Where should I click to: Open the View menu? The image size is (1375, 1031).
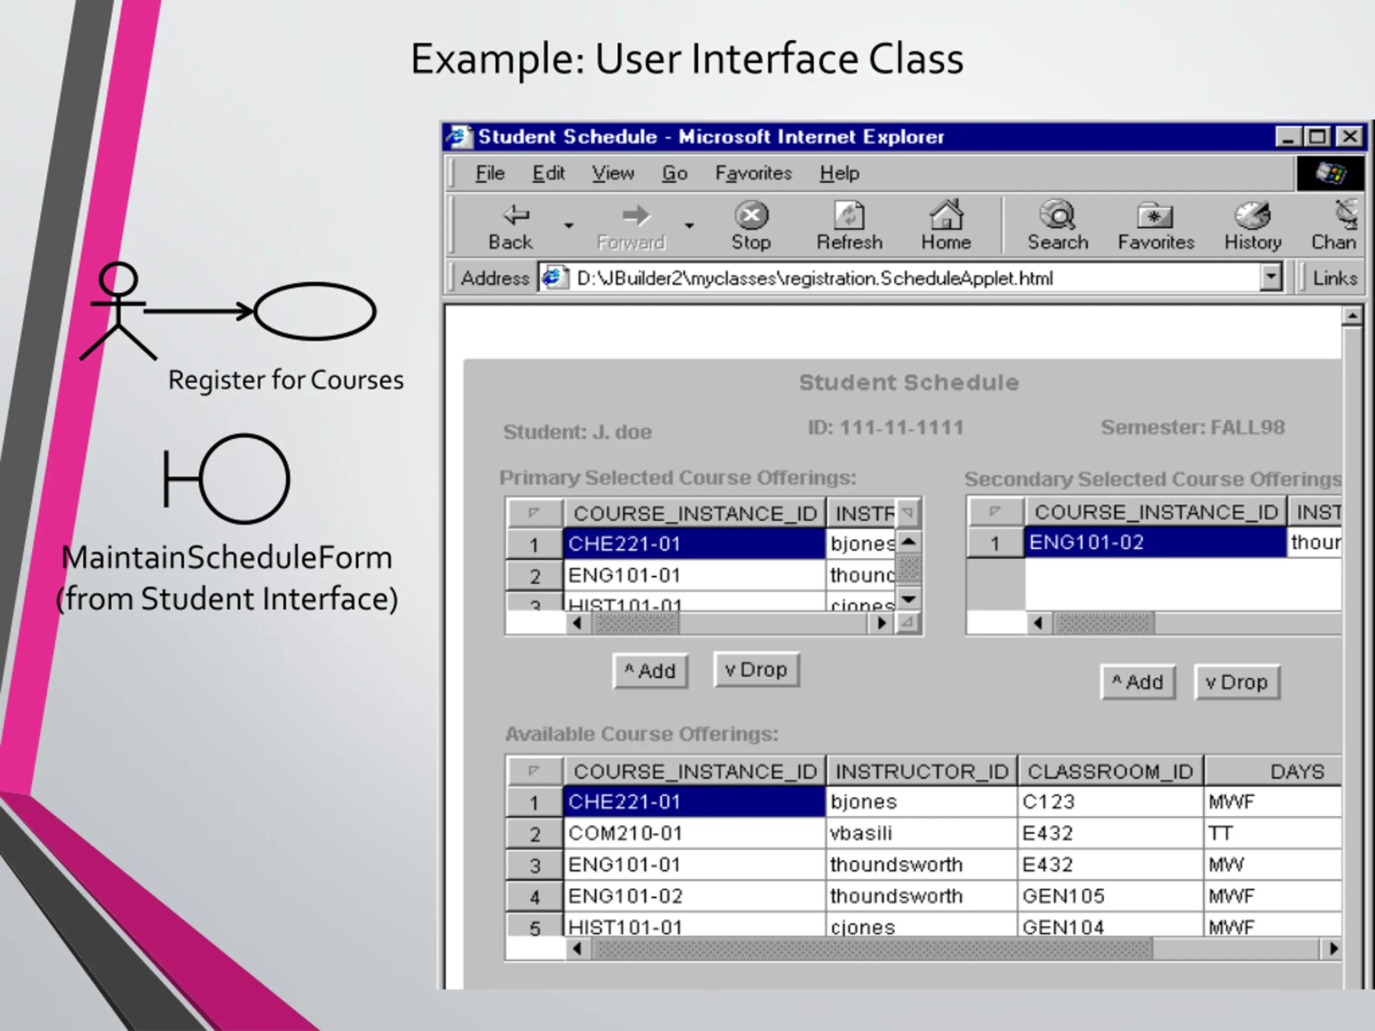(613, 173)
